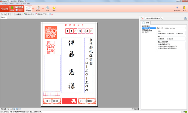Select なし(N) for sender option

[x=168, y=39]
